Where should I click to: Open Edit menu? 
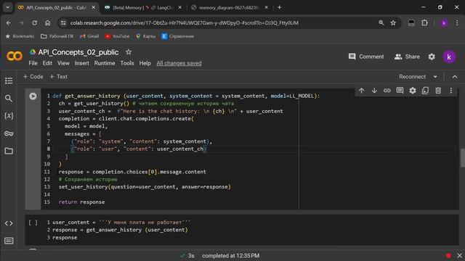(47, 63)
